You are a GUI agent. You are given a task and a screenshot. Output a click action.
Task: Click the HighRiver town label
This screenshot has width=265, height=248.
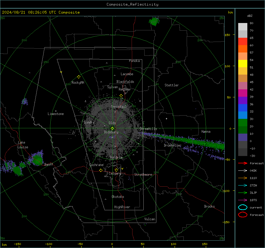pyautogui.click(x=122, y=207)
